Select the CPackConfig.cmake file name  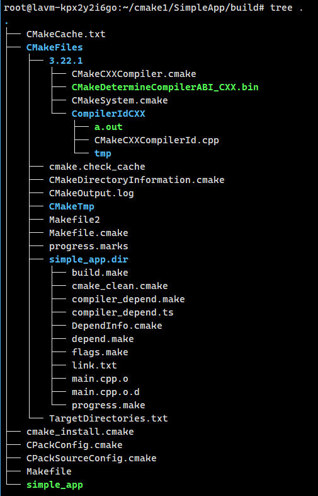pos(74,445)
